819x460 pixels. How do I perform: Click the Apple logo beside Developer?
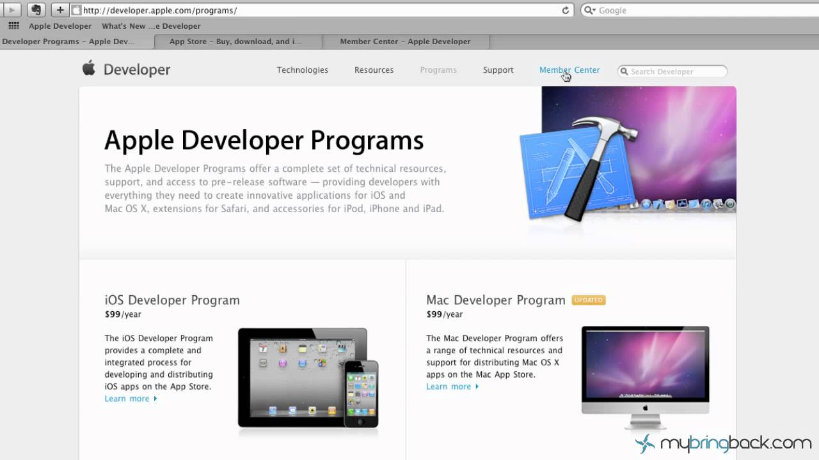89,68
